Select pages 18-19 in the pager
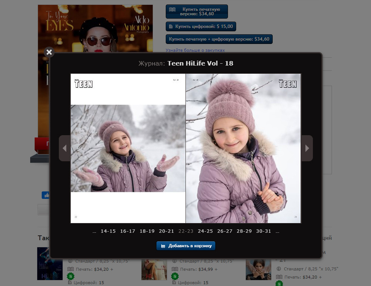The image size is (371, 286). (147, 231)
